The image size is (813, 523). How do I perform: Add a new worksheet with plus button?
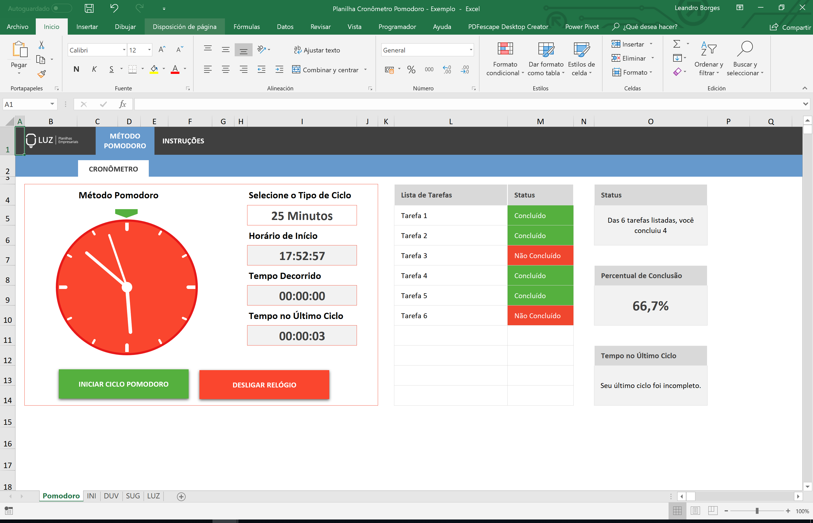click(x=181, y=496)
